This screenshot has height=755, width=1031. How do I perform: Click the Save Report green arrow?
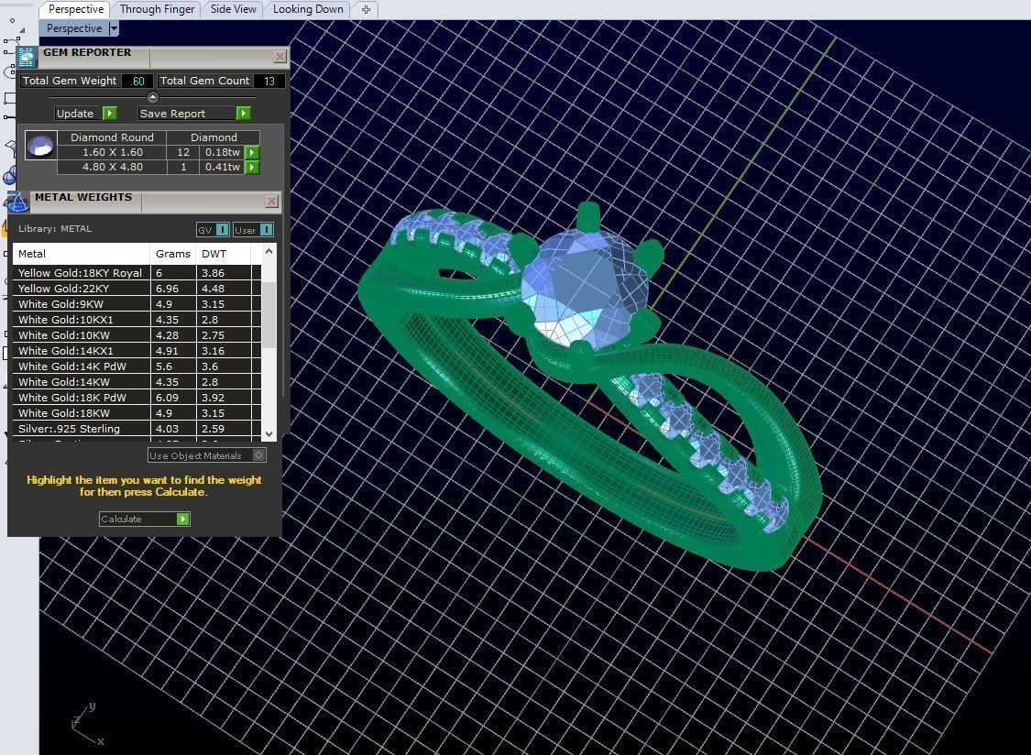[243, 113]
